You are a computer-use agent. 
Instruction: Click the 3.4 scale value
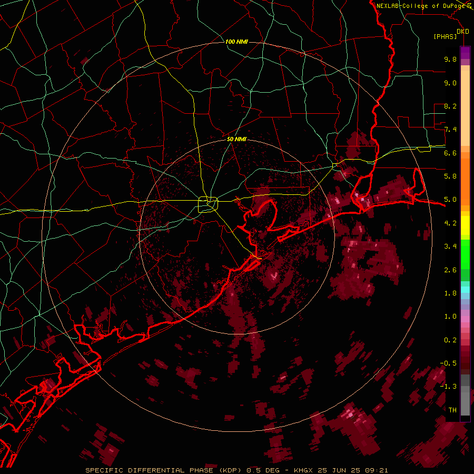point(450,246)
